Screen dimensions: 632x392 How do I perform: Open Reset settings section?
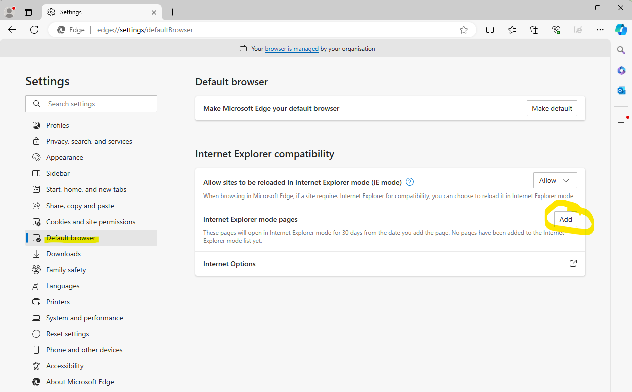click(91, 334)
